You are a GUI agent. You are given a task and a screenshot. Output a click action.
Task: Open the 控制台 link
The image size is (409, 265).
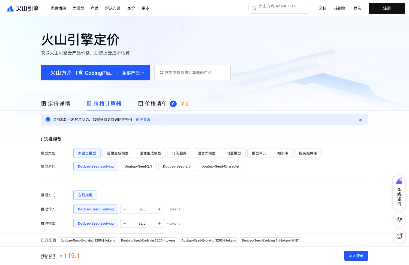340,8
